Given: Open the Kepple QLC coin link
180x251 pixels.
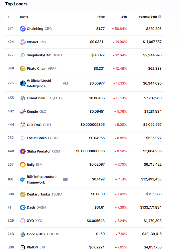Looking at the screenshot, I should tap(32, 112).
